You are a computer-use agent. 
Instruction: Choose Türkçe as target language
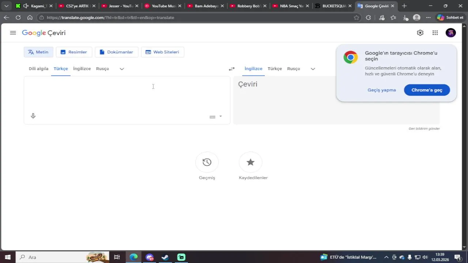tap(275, 69)
